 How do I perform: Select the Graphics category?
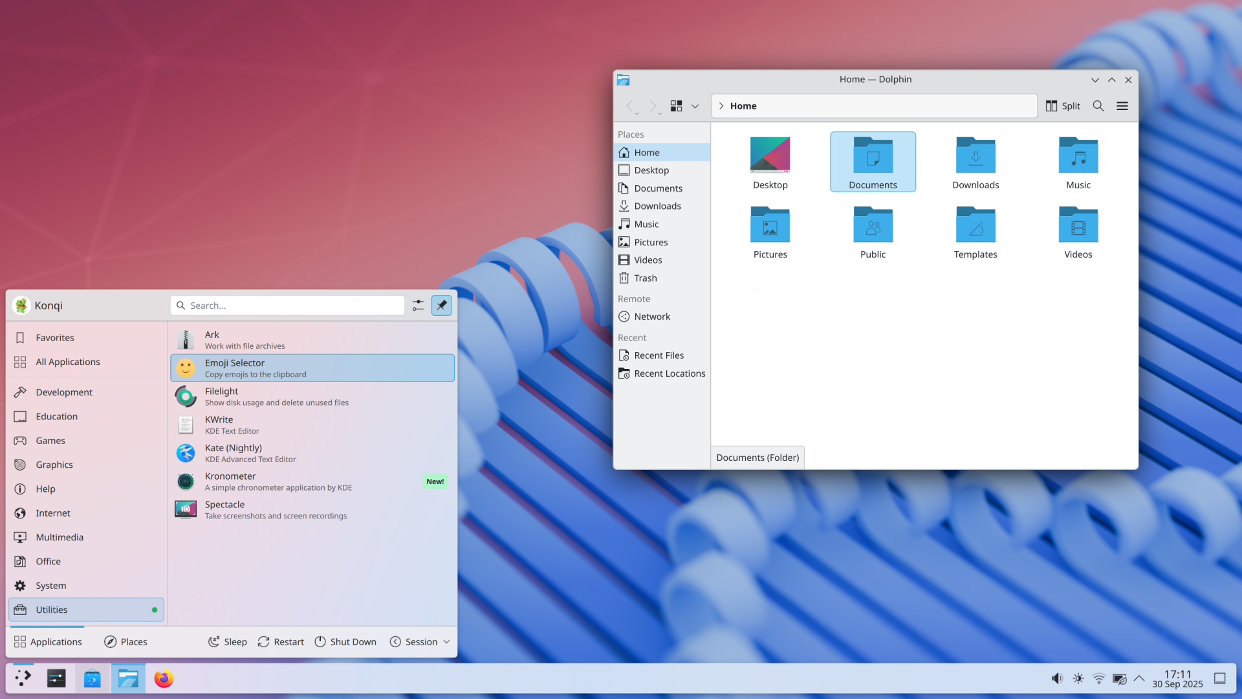(x=54, y=465)
